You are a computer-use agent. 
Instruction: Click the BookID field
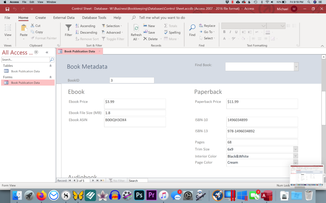tap(132, 80)
